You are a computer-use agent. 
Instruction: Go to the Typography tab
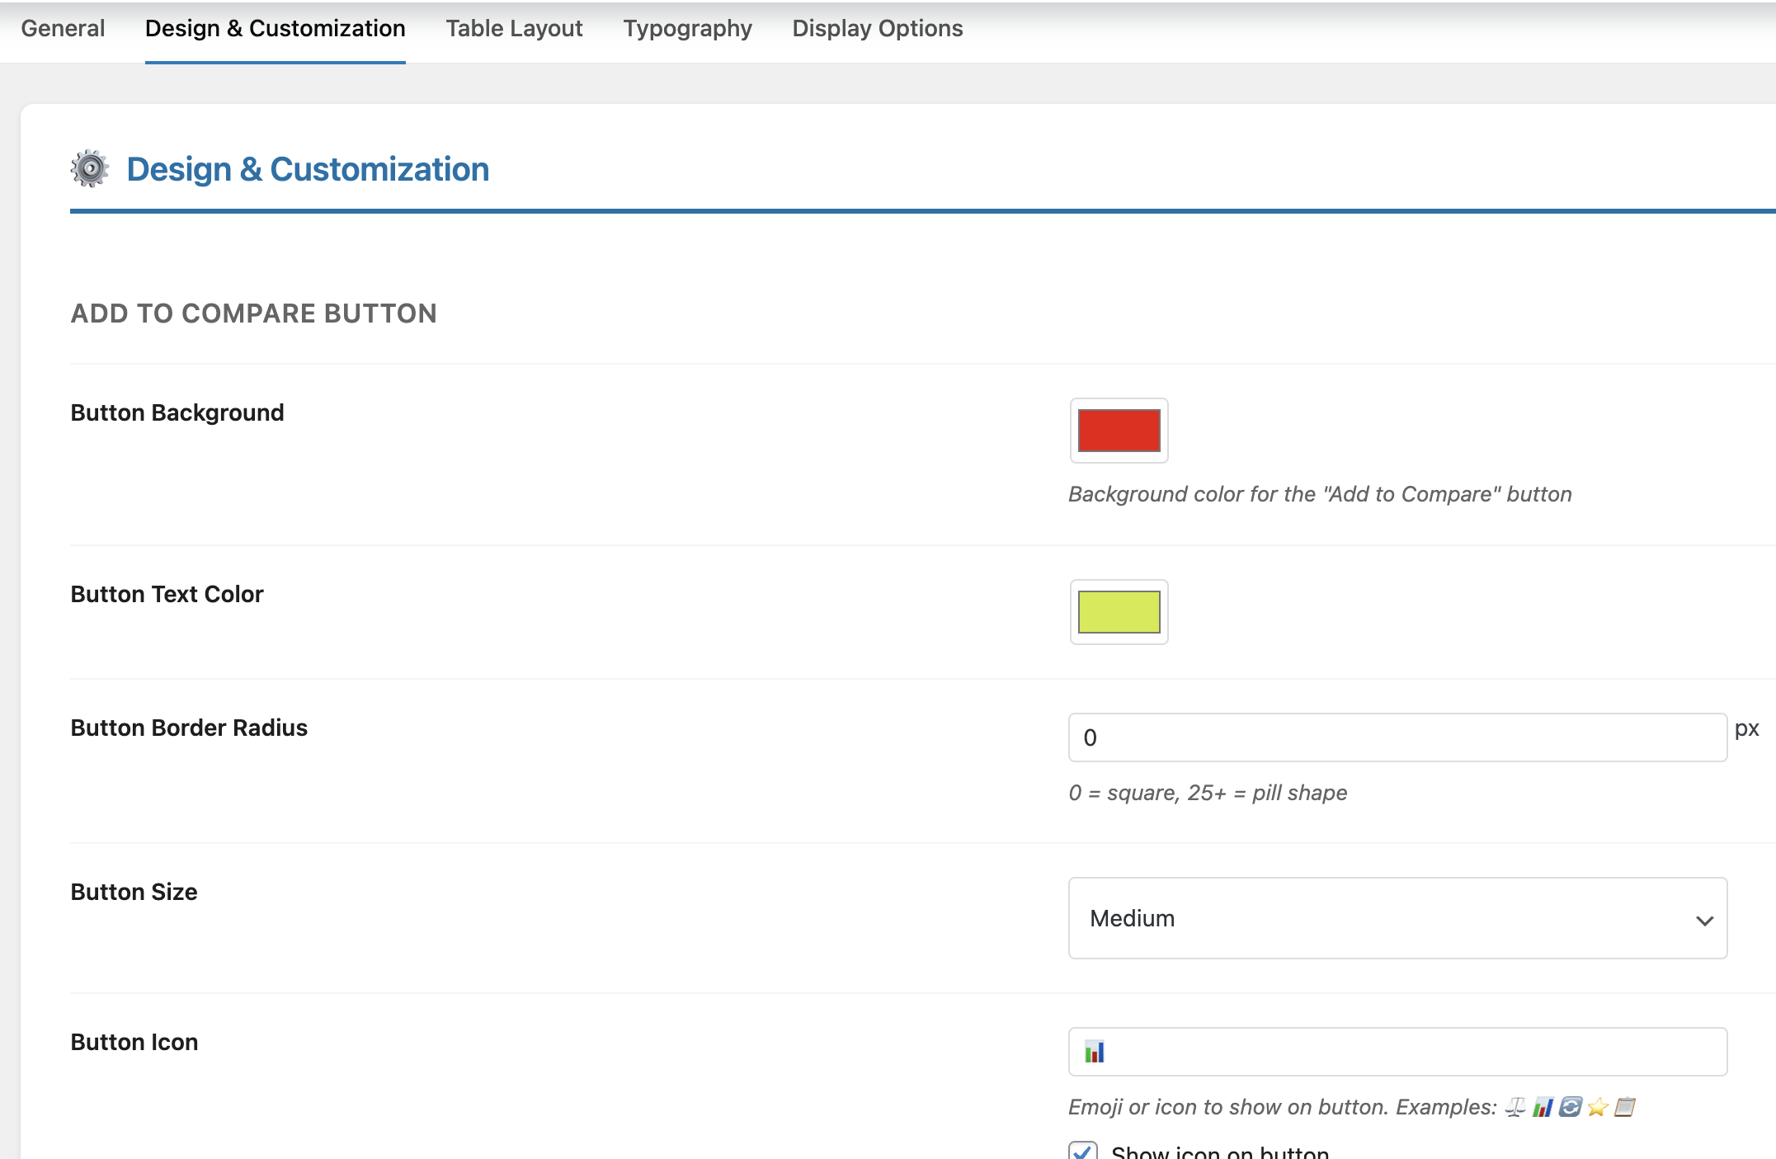click(x=687, y=29)
